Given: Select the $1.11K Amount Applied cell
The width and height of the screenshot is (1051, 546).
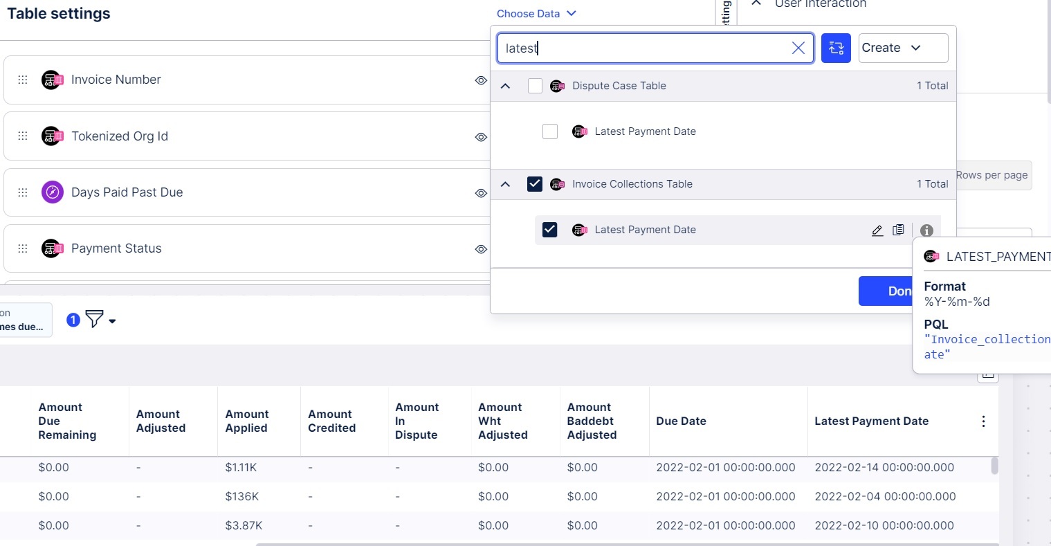Looking at the screenshot, I should [241, 468].
